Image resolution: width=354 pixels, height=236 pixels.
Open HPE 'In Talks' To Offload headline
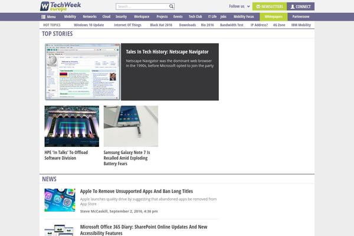tap(66, 155)
